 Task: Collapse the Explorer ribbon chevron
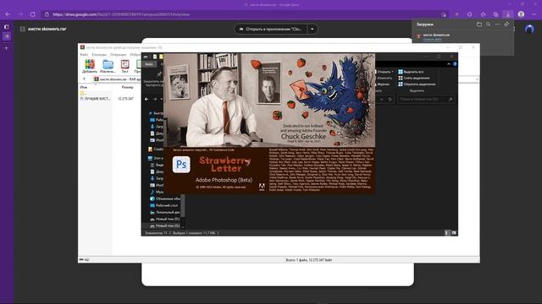tap(449, 64)
